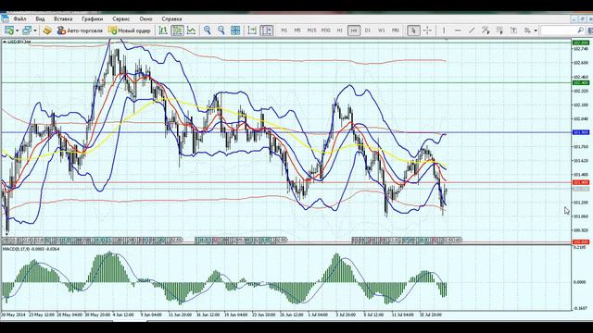Image resolution: width=593 pixels, height=333 pixels.
Task: Click the blue 101.900 price level tag
Action: point(581,132)
